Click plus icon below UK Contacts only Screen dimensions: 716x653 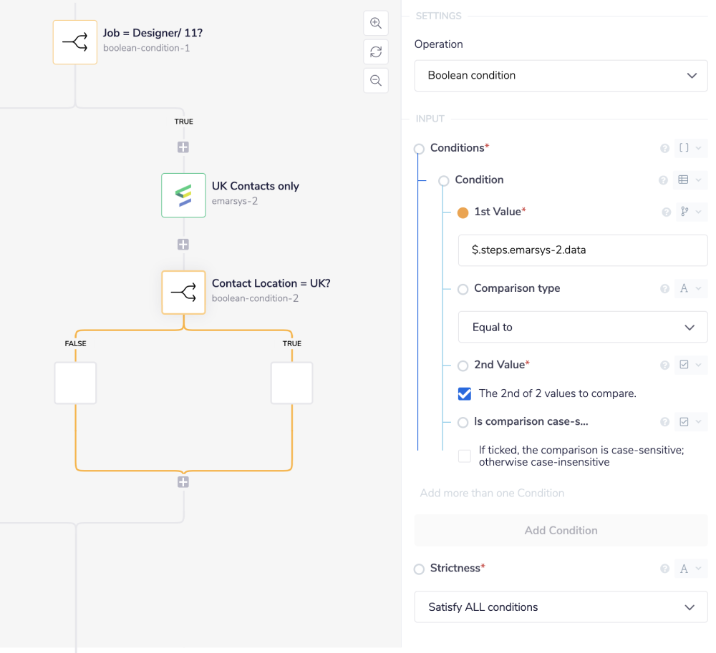(183, 245)
